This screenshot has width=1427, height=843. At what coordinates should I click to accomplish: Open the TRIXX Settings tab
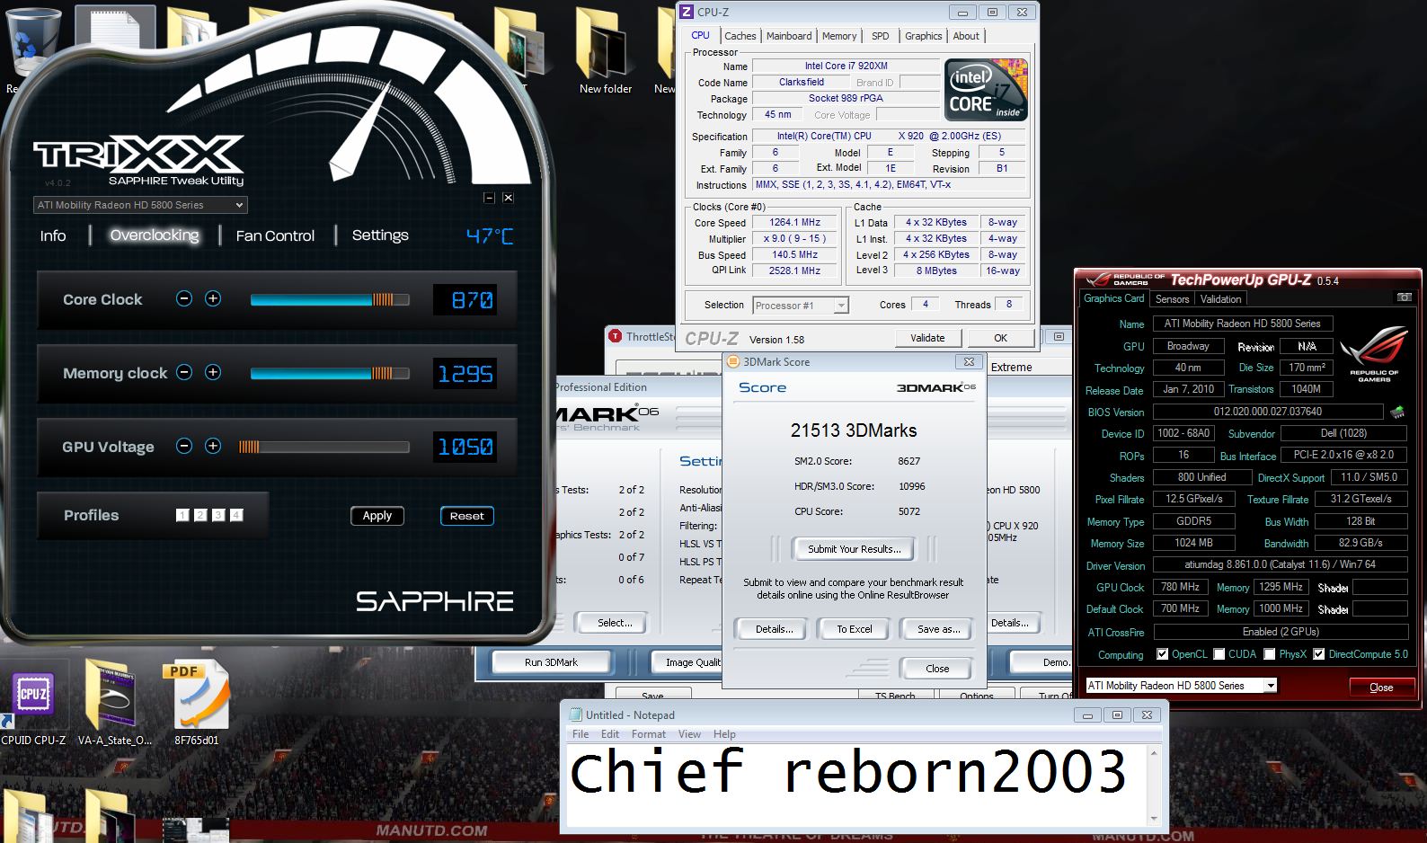pos(380,235)
